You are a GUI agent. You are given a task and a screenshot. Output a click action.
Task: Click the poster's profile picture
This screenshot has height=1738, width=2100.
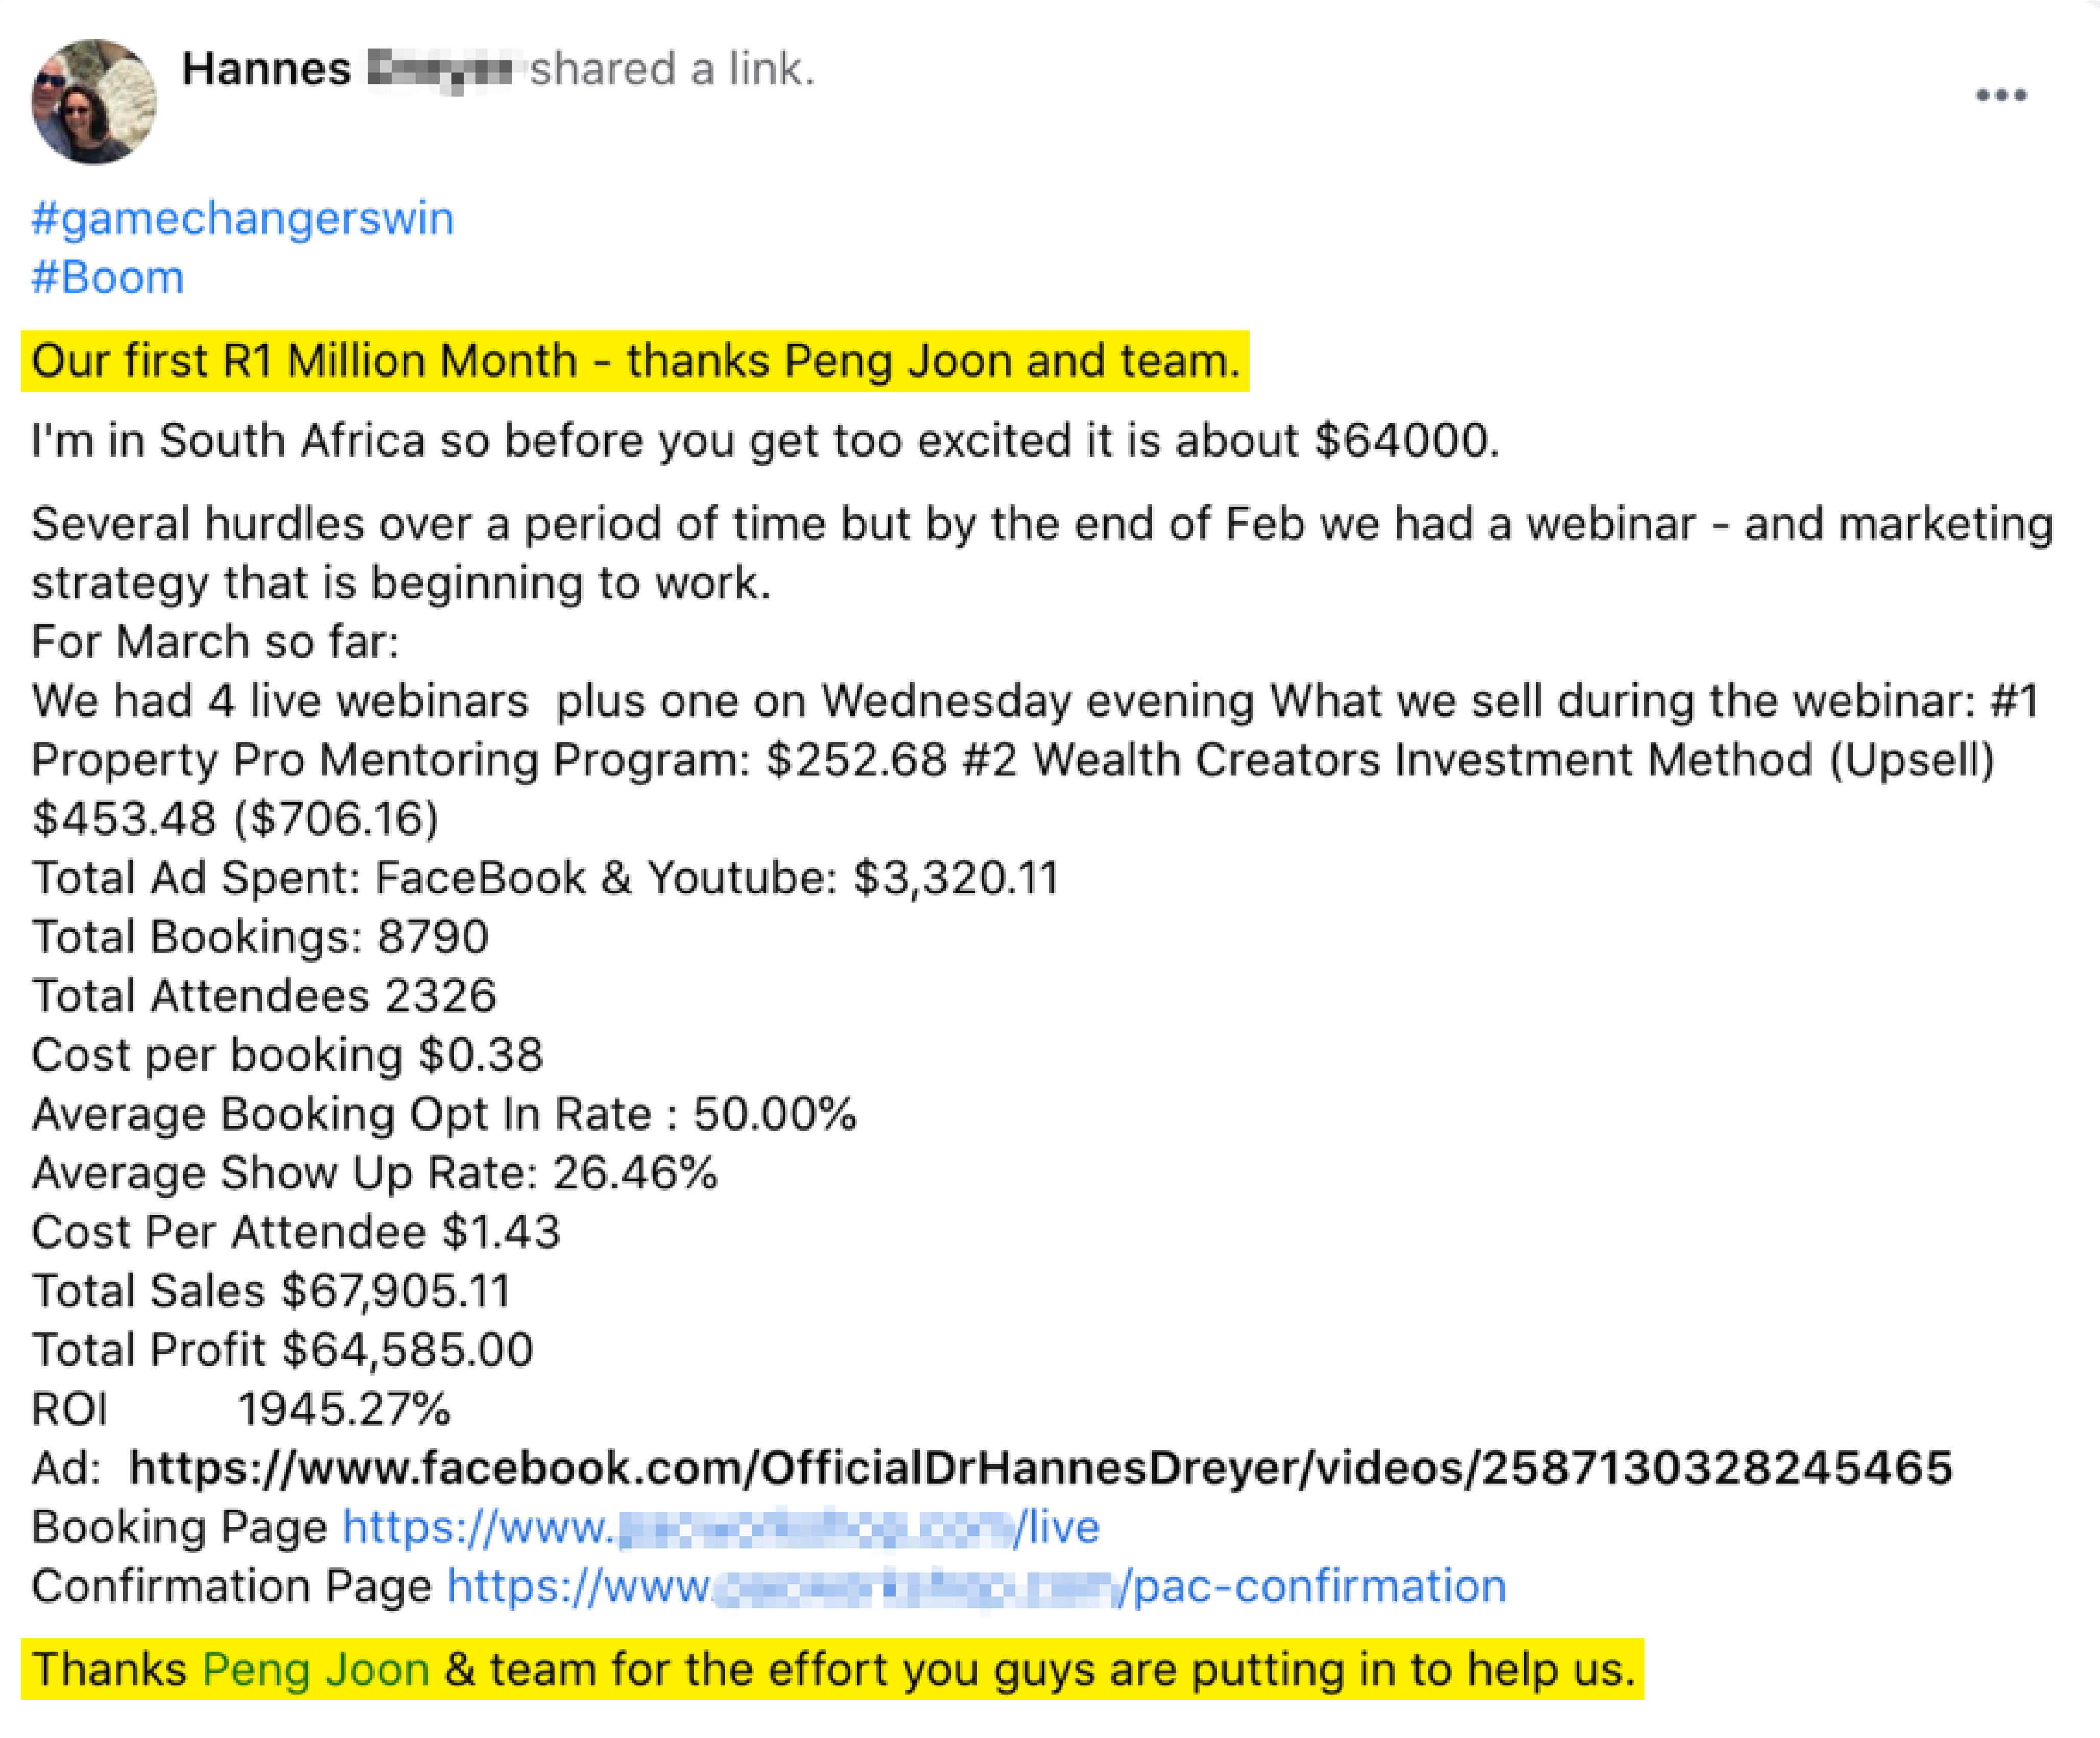[94, 101]
